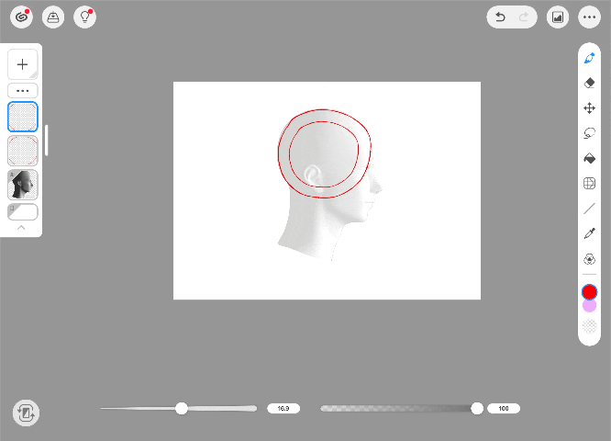Open the lightbulb tips icon

pos(85,17)
